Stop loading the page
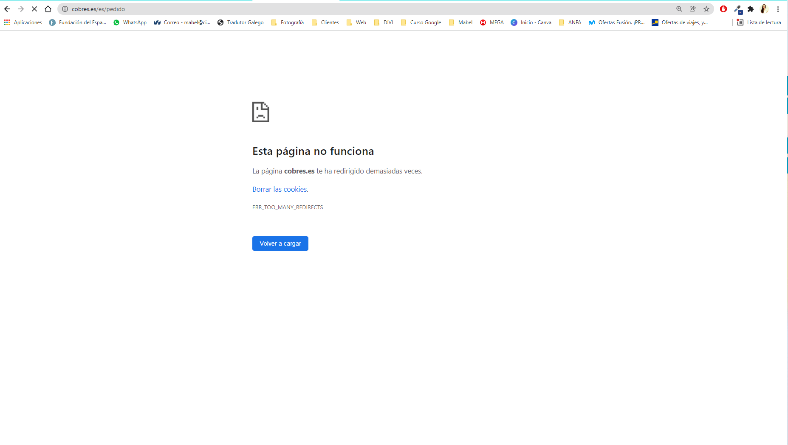The width and height of the screenshot is (788, 445). (34, 9)
